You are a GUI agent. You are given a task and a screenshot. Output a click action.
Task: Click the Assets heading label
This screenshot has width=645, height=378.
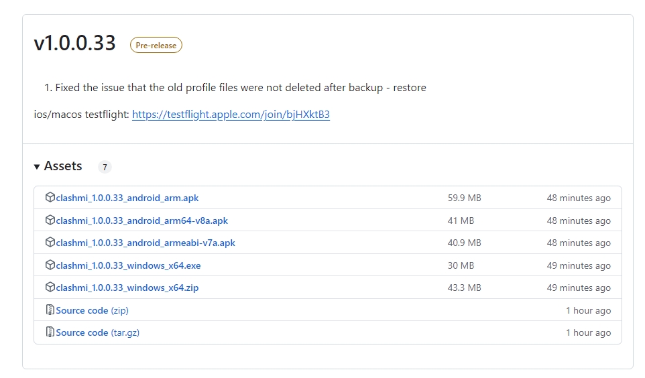point(63,166)
